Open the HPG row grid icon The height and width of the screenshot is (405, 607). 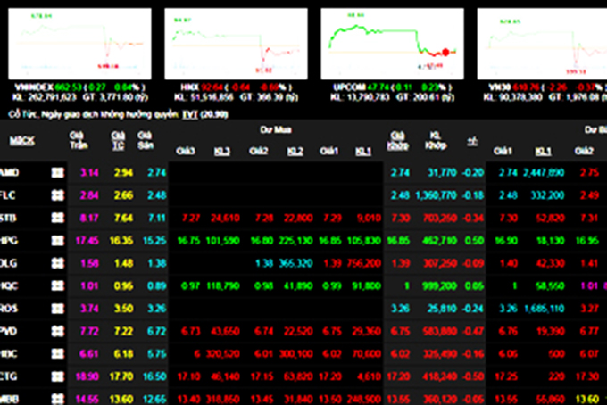click(58, 240)
